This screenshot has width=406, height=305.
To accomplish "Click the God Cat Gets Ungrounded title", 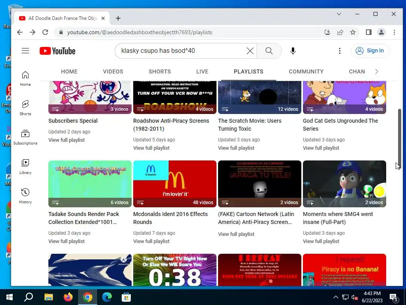I will (x=340, y=125).
